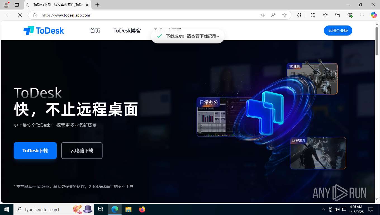Screen dimensions: 380x215
Task: Open the tab actions menu icon
Action: coord(17,5)
